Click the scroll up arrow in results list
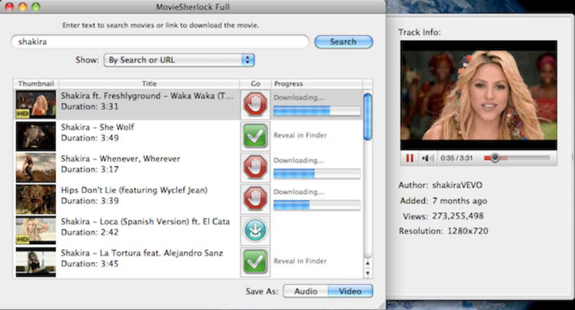The height and width of the screenshot is (310, 575). click(368, 263)
